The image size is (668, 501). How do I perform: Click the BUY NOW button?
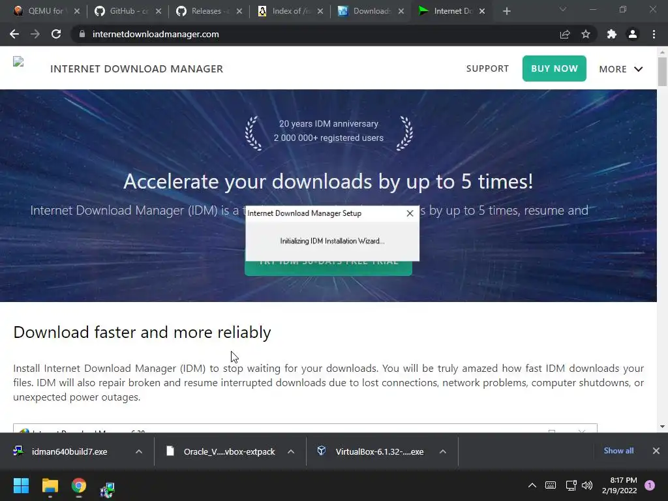tap(554, 68)
